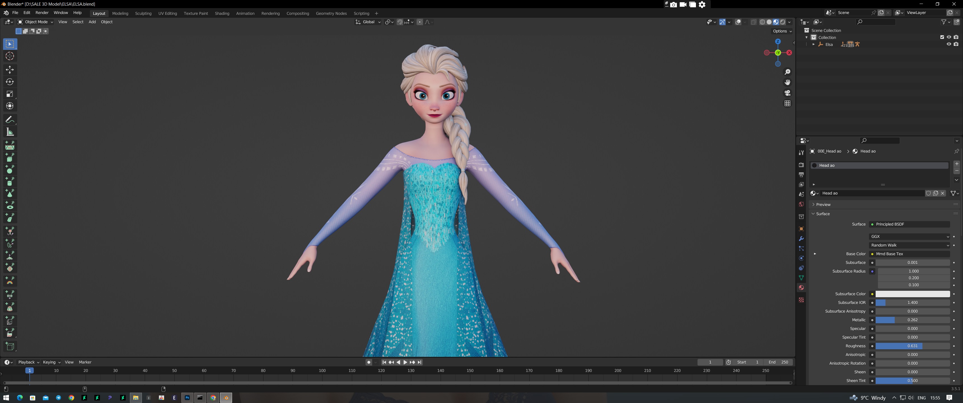Switch to the Shading workspace tab
963x403 pixels.
(222, 13)
